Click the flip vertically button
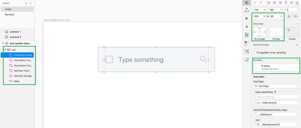 296,16
